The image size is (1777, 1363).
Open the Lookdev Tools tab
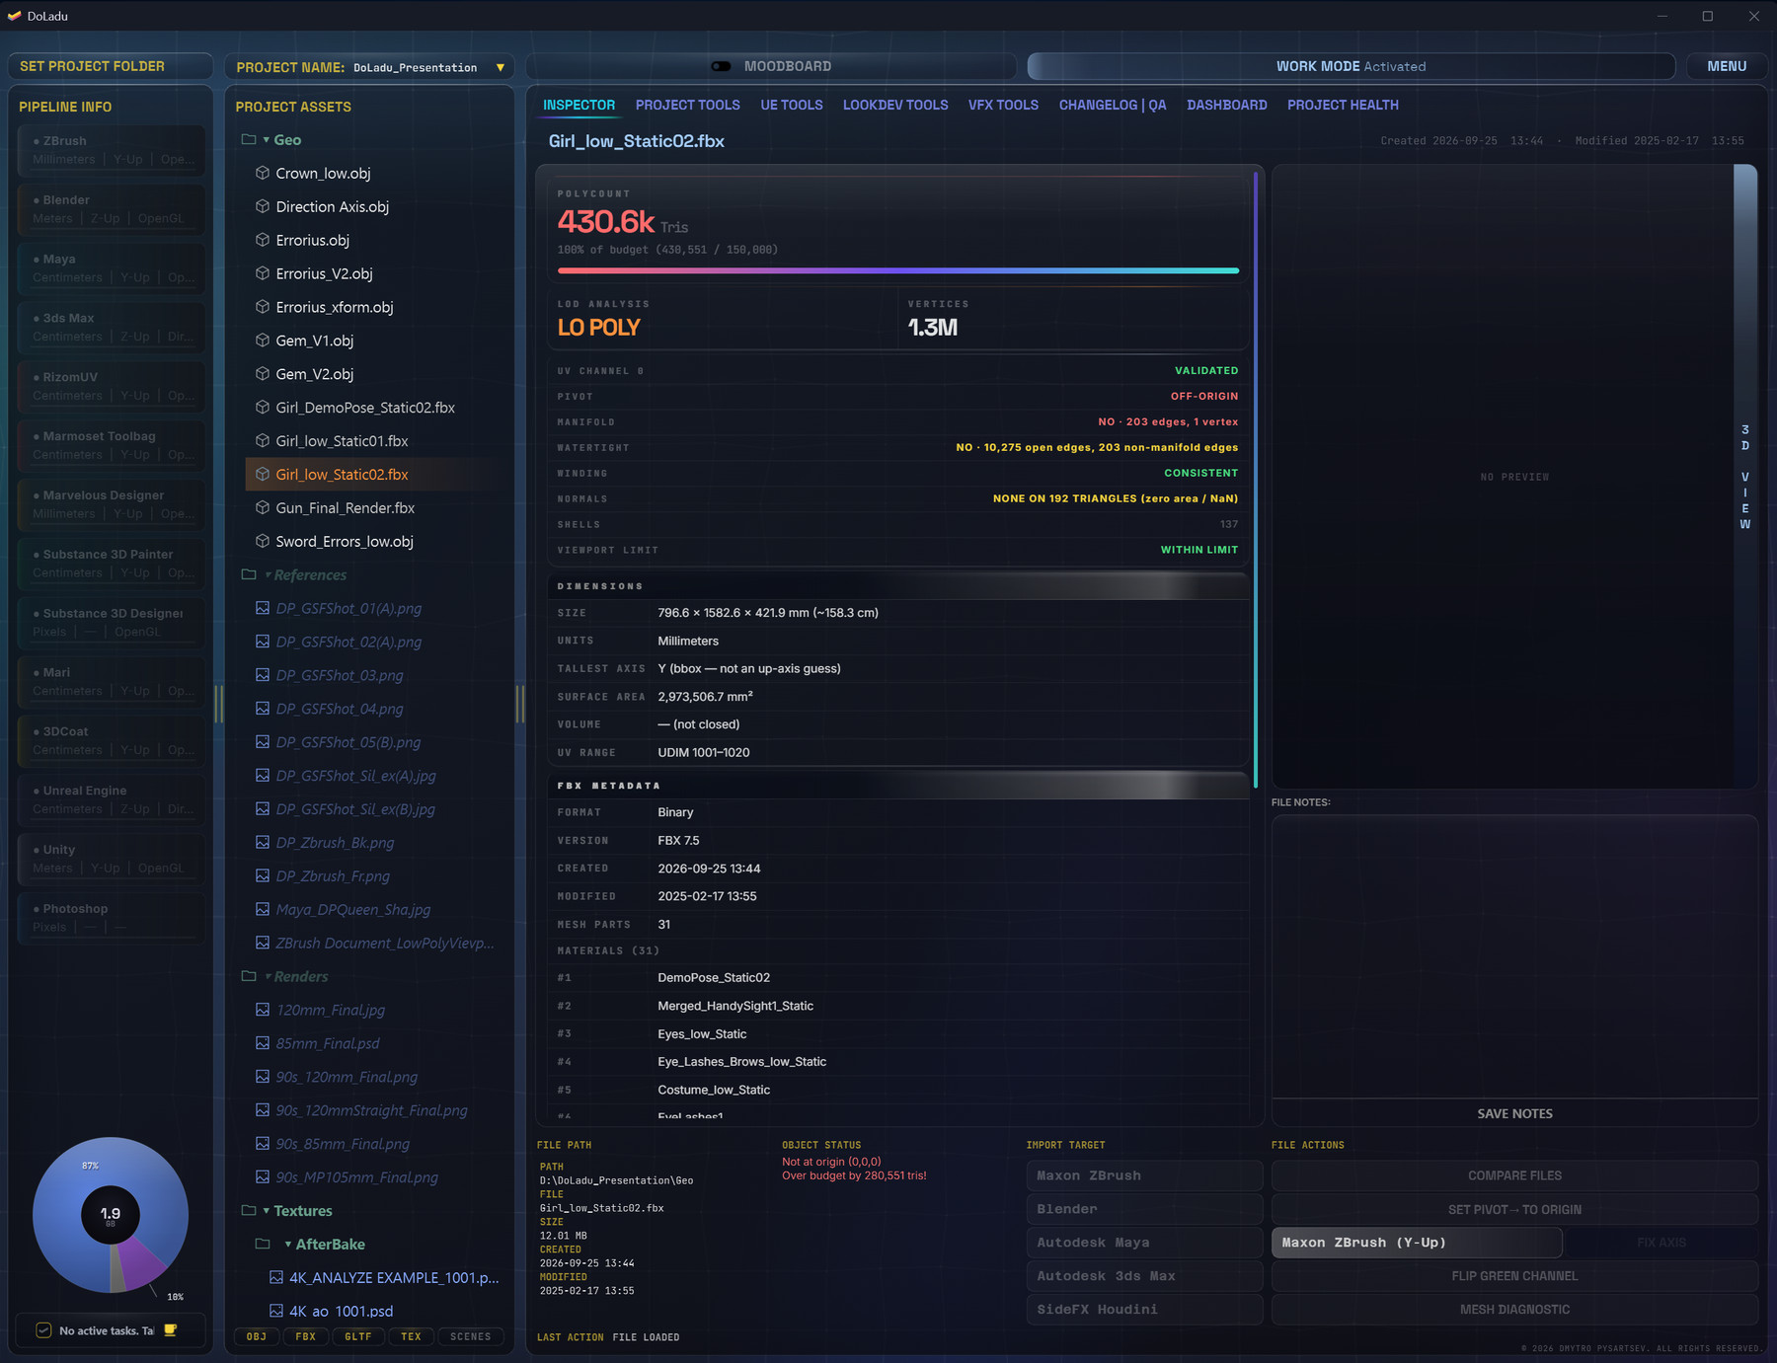click(x=895, y=105)
